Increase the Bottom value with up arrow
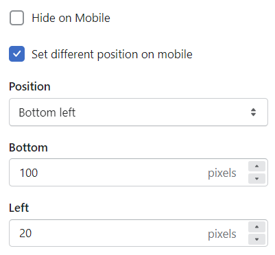 (x=256, y=166)
